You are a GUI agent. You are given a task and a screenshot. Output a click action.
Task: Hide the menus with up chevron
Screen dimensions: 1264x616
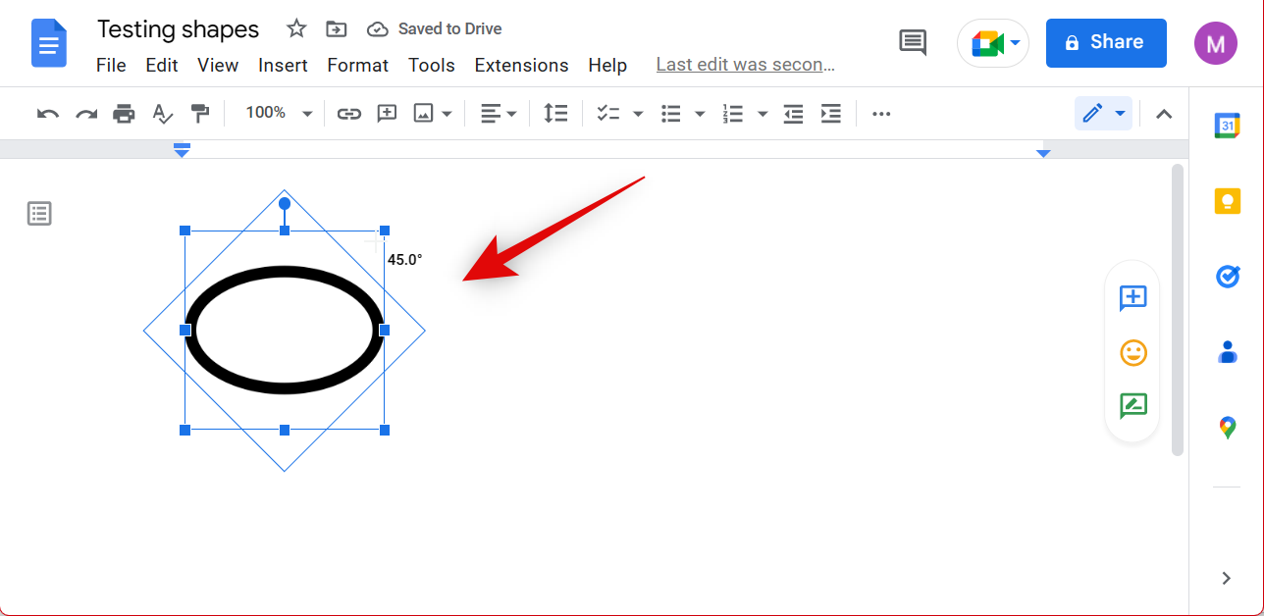[1164, 114]
